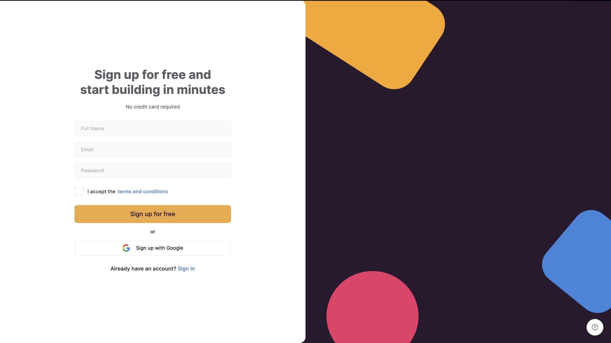This screenshot has height=343, width=611.
Task: Select the Password input field
Action: coord(153,171)
